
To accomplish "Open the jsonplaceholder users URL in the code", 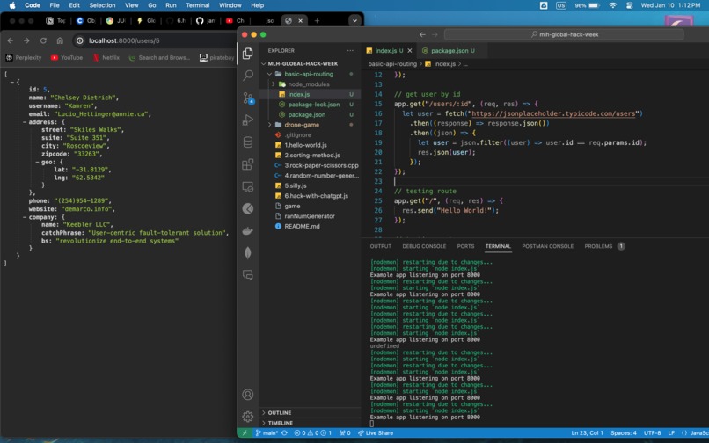I will coord(553,113).
